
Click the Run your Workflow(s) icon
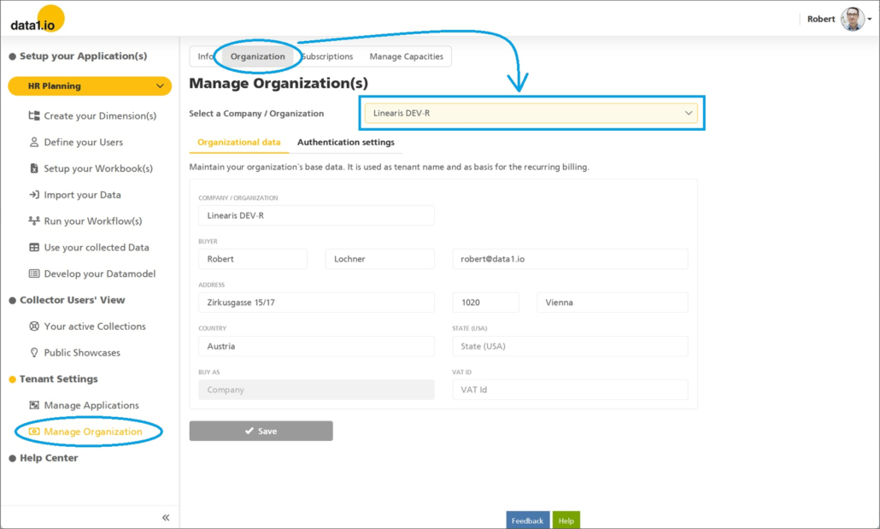34,221
